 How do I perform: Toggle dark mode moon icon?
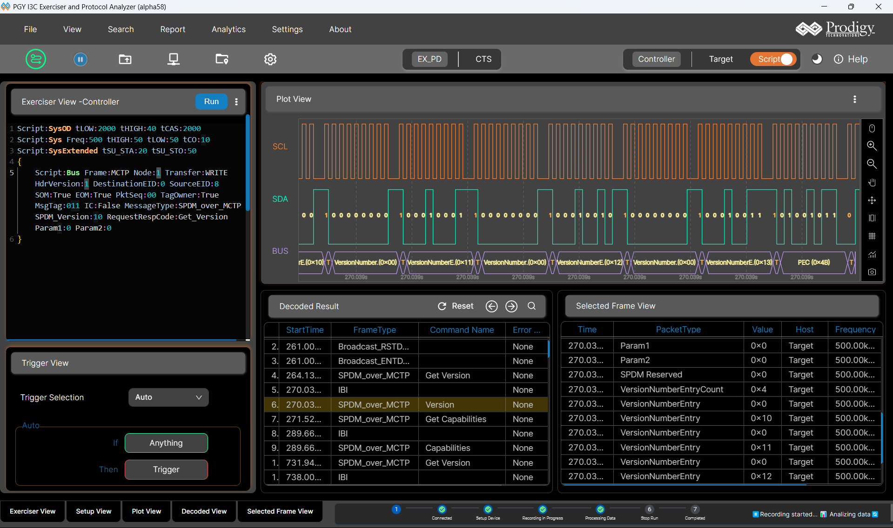point(817,59)
